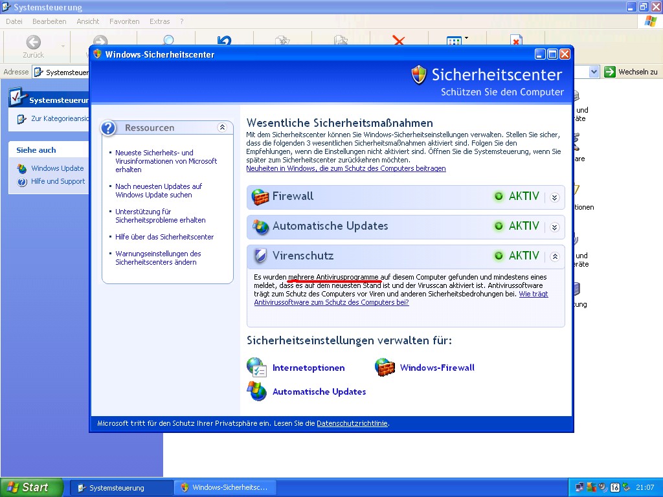The width and height of the screenshot is (663, 497).
Task: Open Neueste Sicherheits- und Virusinformationen link
Action: tap(166, 161)
